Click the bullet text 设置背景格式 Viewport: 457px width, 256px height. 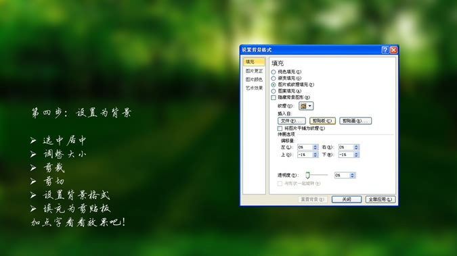(x=77, y=195)
